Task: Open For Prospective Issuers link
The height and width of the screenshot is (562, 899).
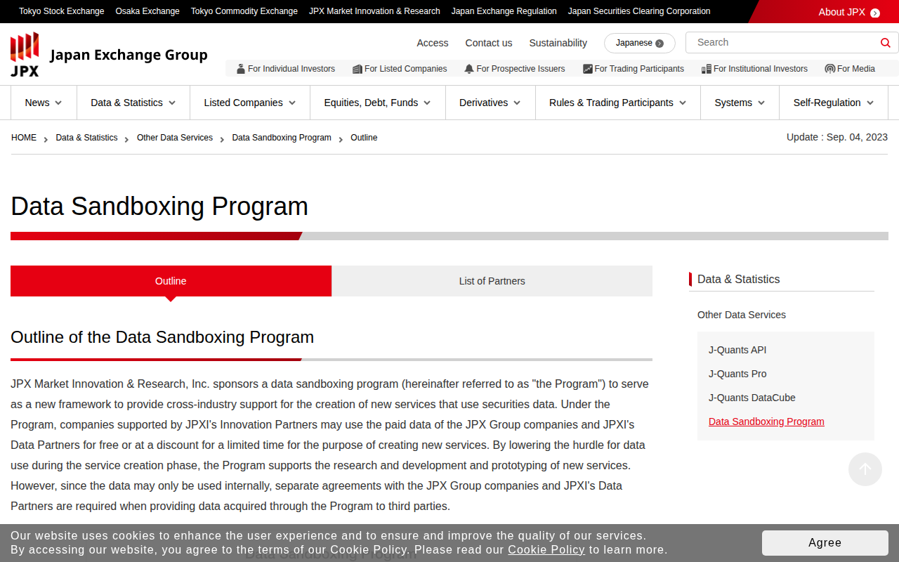Action: [x=515, y=69]
